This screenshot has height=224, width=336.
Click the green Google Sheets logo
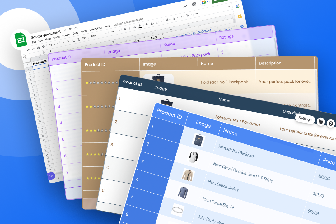(21, 40)
